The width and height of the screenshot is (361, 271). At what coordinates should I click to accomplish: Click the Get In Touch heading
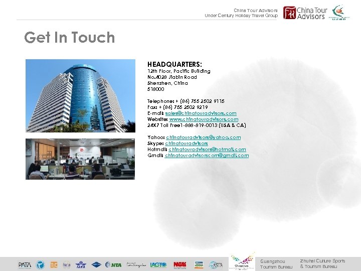70,37
